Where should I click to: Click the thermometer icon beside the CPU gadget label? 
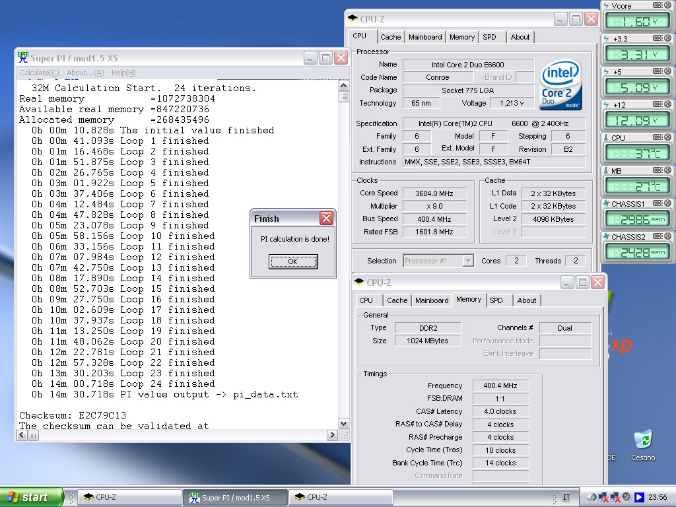click(x=606, y=137)
